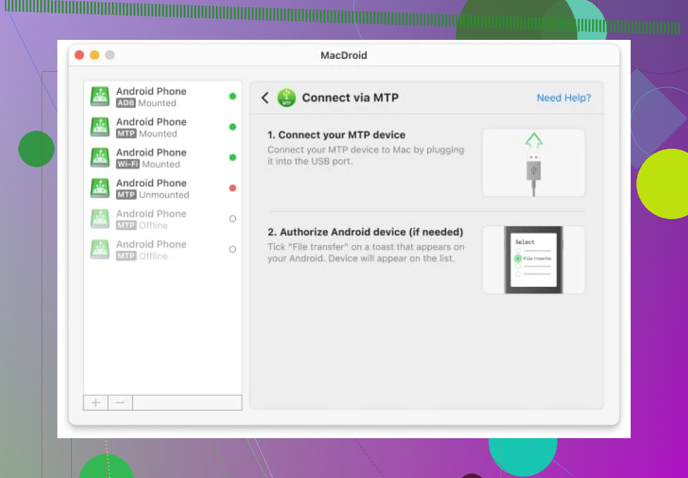Click the ADB connection badge
The height and width of the screenshot is (478, 688).
coord(126,103)
